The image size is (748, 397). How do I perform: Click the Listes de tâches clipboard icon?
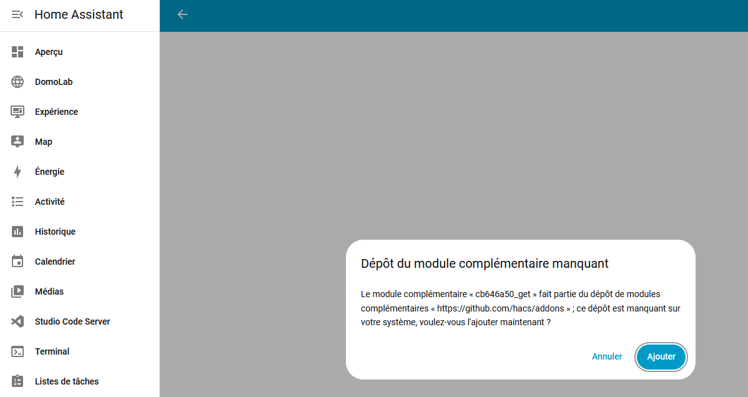coord(17,381)
